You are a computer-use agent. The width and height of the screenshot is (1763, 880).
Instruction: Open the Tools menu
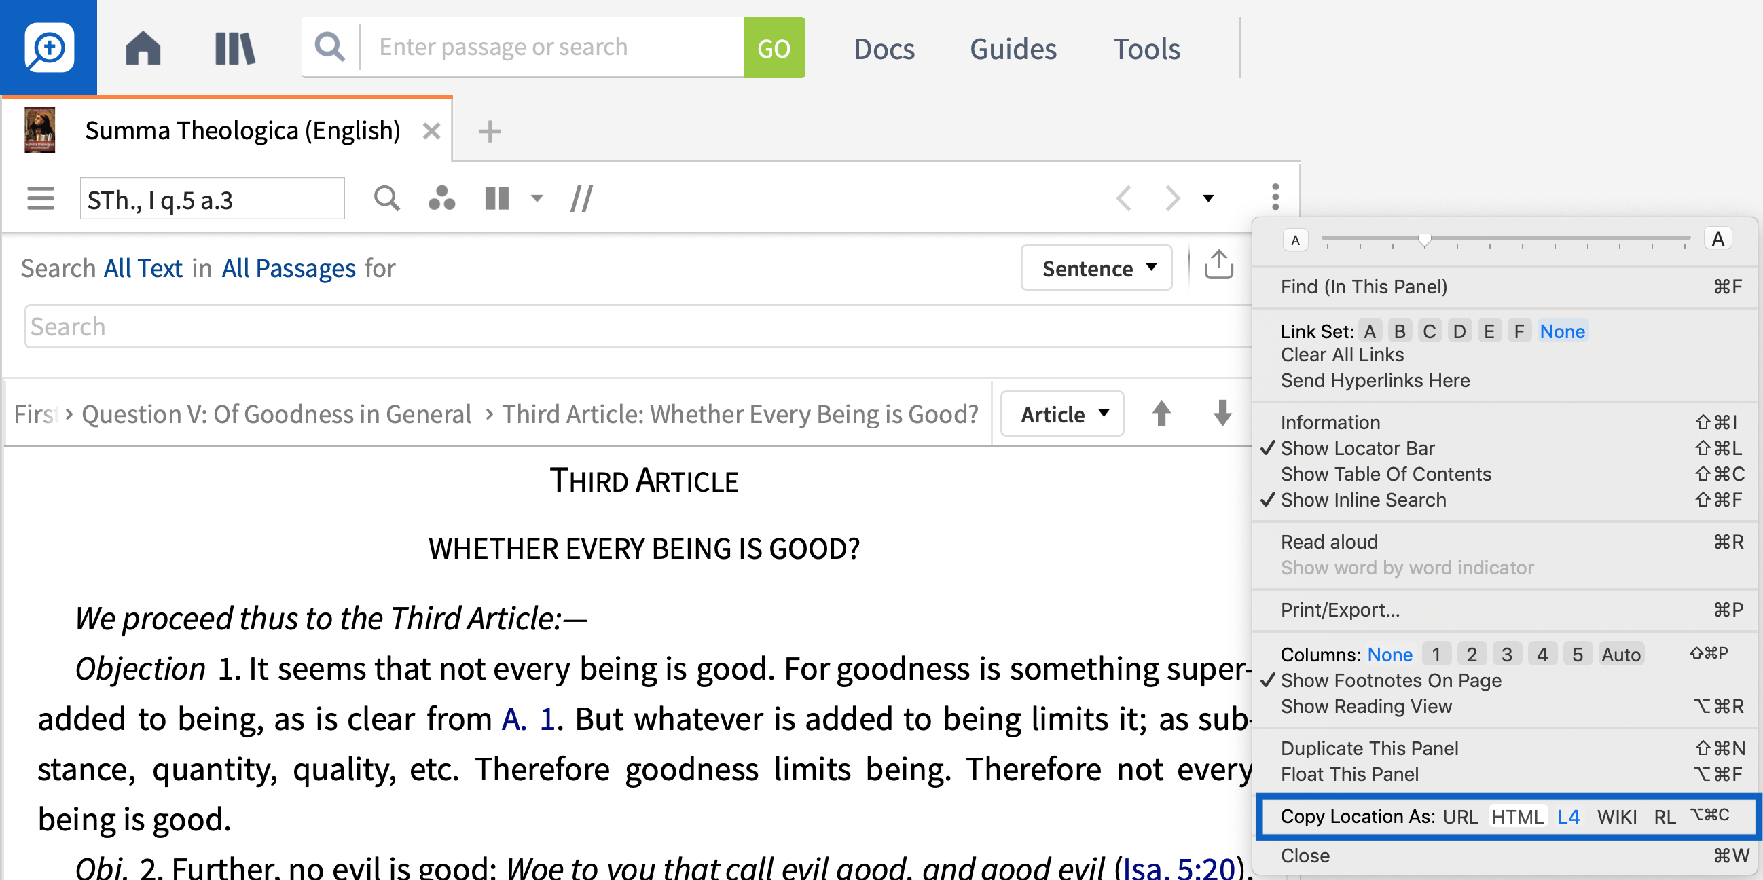pyautogui.click(x=1146, y=49)
